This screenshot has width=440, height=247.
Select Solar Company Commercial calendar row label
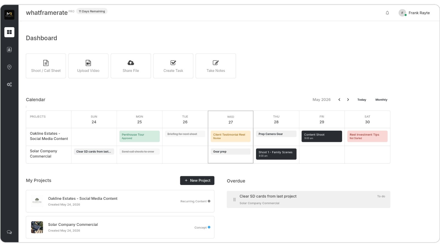43,154
